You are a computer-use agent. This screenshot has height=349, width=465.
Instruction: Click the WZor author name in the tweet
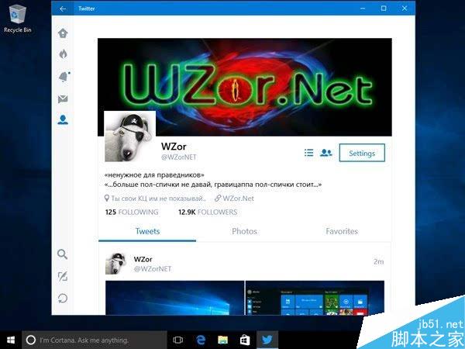click(x=143, y=259)
